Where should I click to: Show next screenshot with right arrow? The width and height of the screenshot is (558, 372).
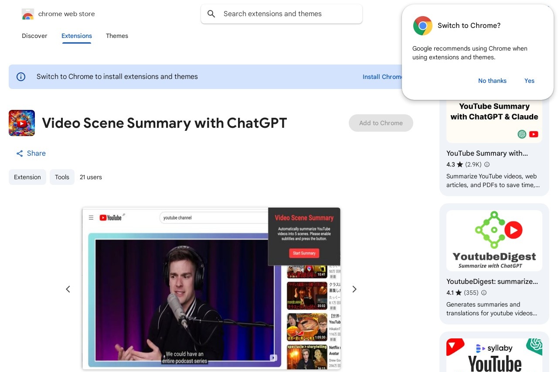[x=354, y=289]
